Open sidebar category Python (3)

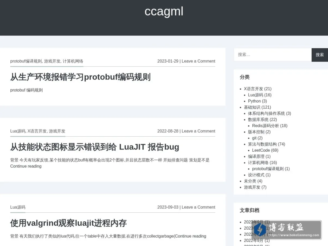pyautogui.click(x=254, y=101)
